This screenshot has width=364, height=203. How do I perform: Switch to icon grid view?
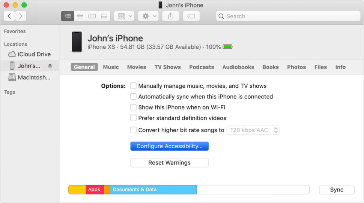(x=68, y=16)
